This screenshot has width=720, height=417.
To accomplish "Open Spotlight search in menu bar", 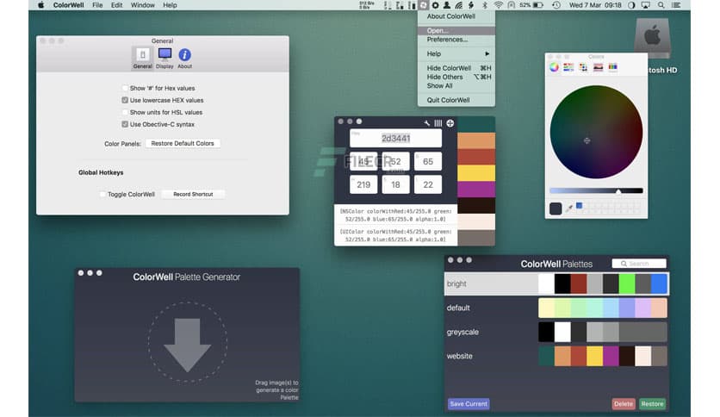I will pyautogui.click(x=661, y=5).
